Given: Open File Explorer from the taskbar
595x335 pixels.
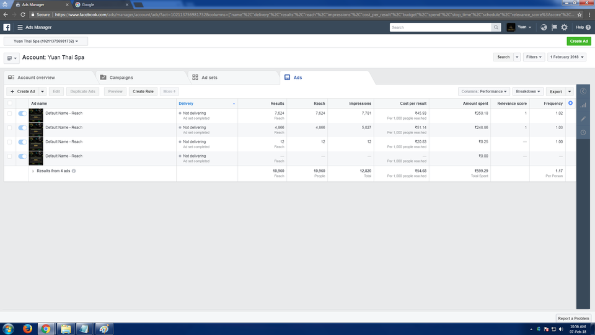Looking at the screenshot, I should point(66,329).
